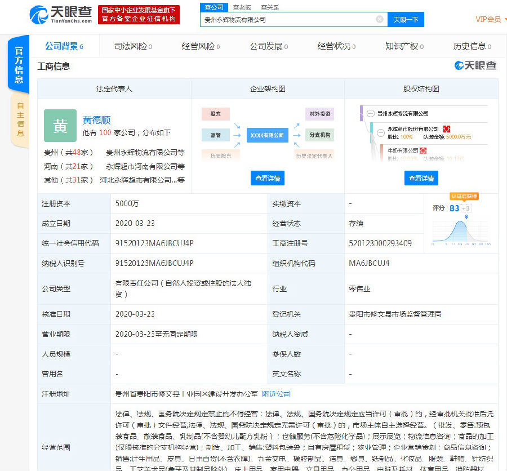Image resolution: width=507 pixels, height=471 pixels.
Task: Click the 经营状态 value 存续
Action: click(356, 223)
